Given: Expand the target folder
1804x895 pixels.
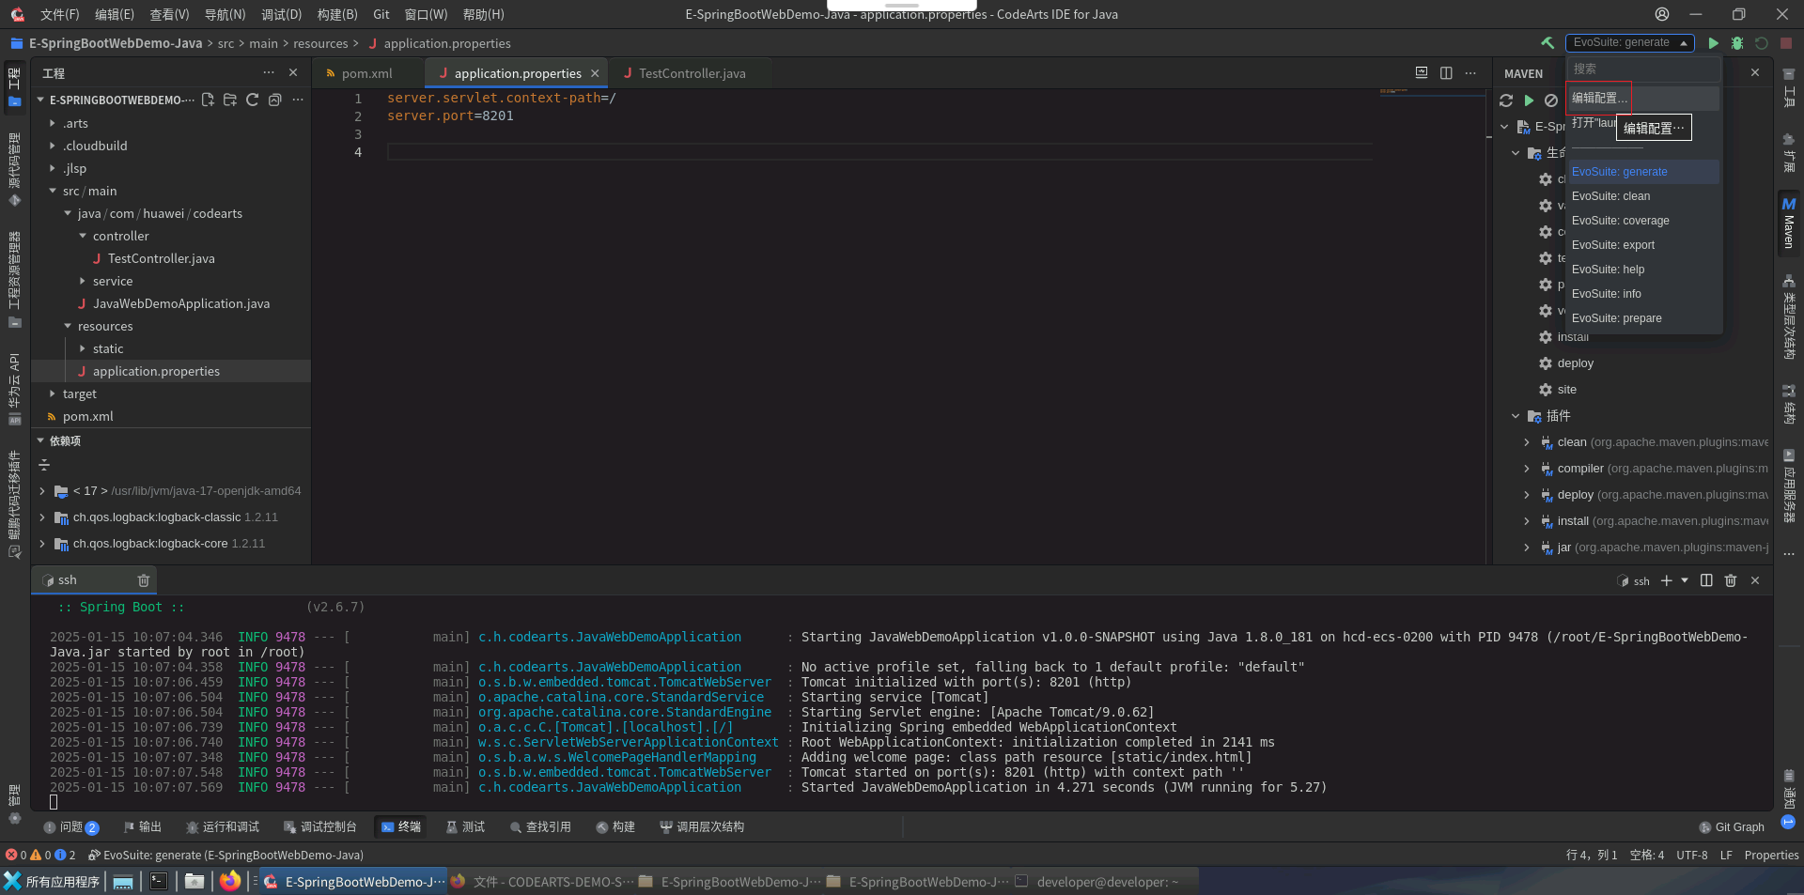Looking at the screenshot, I should click(x=53, y=393).
